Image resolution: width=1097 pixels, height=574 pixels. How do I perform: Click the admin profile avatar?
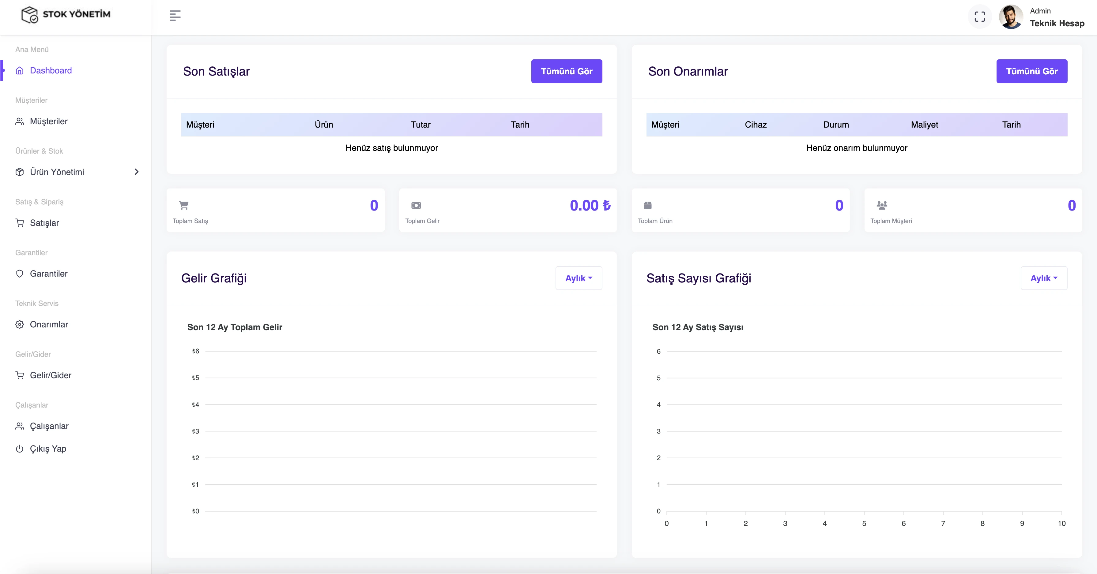[1011, 17]
